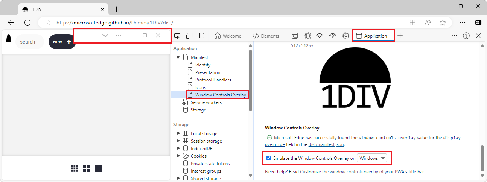The image size is (487, 182).
Task: Click the 1DIV app logo in page
Action: click(9, 38)
